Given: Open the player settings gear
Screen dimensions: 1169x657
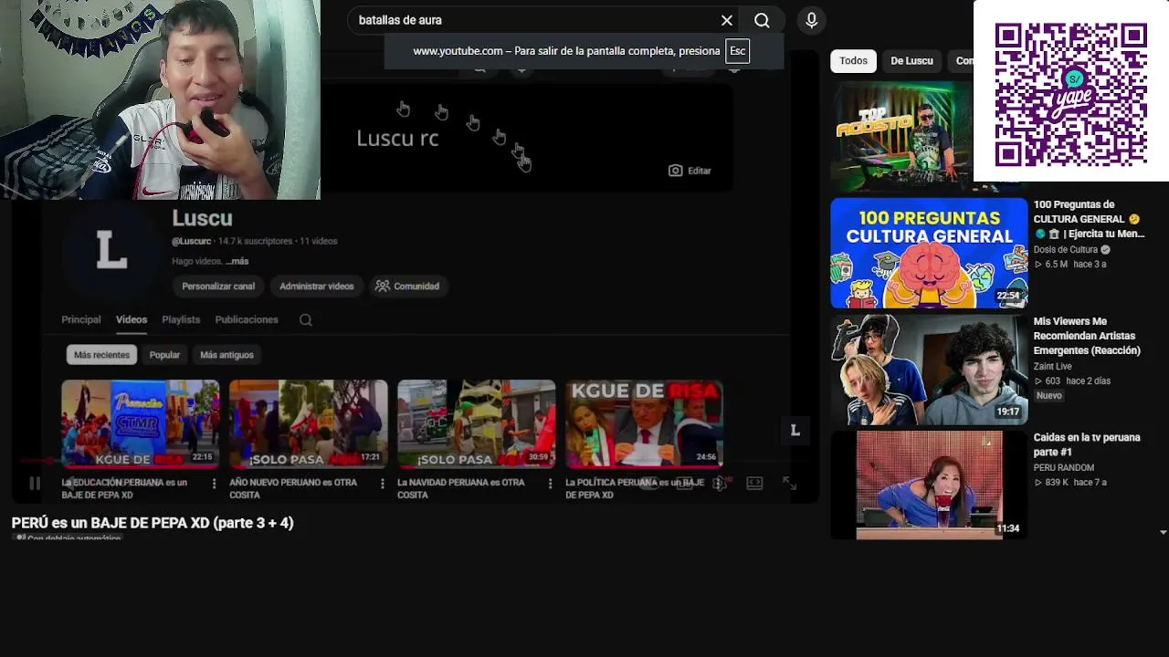Looking at the screenshot, I should pyautogui.click(x=720, y=484).
